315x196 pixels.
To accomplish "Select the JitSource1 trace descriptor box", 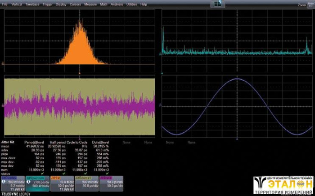I will (86, 183).
